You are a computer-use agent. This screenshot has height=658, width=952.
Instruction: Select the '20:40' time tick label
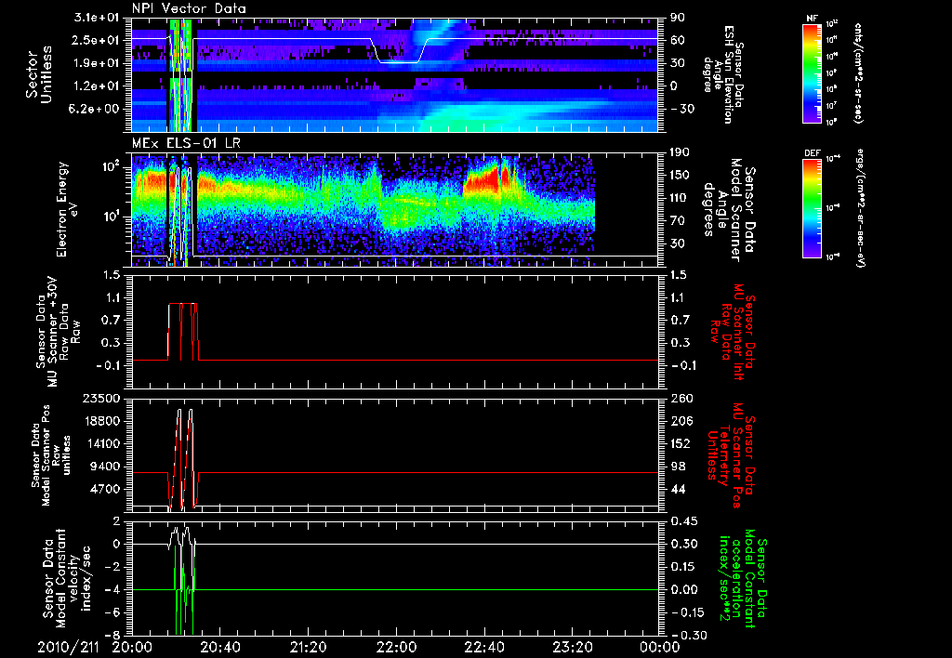point(220,647)
